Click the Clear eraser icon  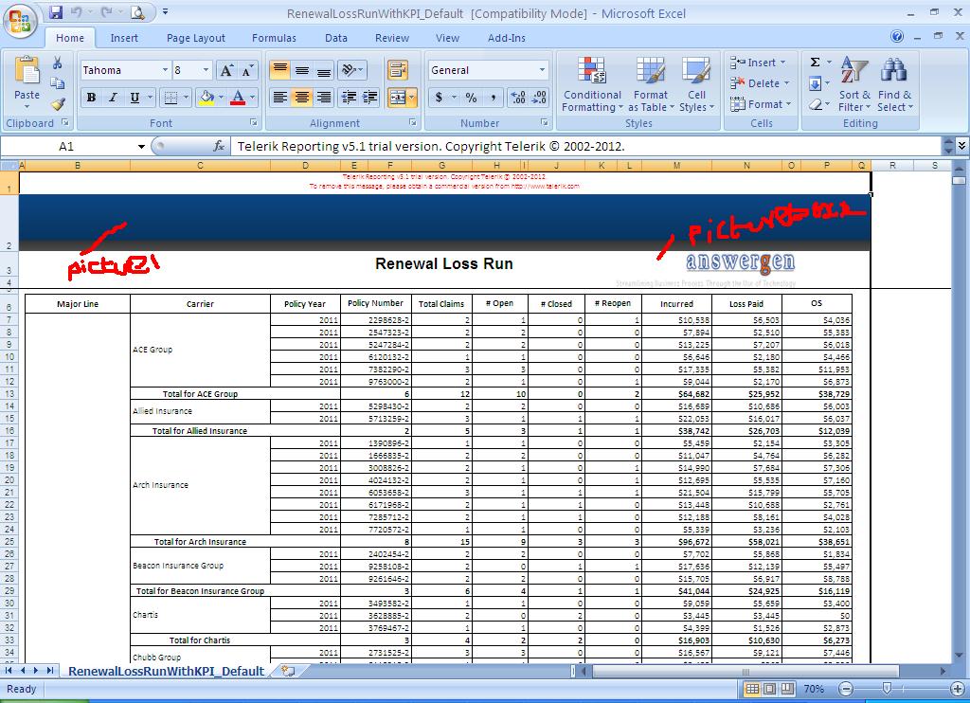[816, 104]
